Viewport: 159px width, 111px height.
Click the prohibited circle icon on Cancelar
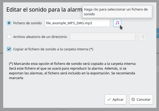point(133,99)
